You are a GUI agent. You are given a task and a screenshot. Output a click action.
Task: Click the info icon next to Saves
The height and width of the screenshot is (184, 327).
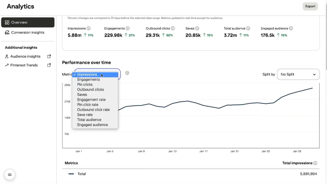coord(197,28)
